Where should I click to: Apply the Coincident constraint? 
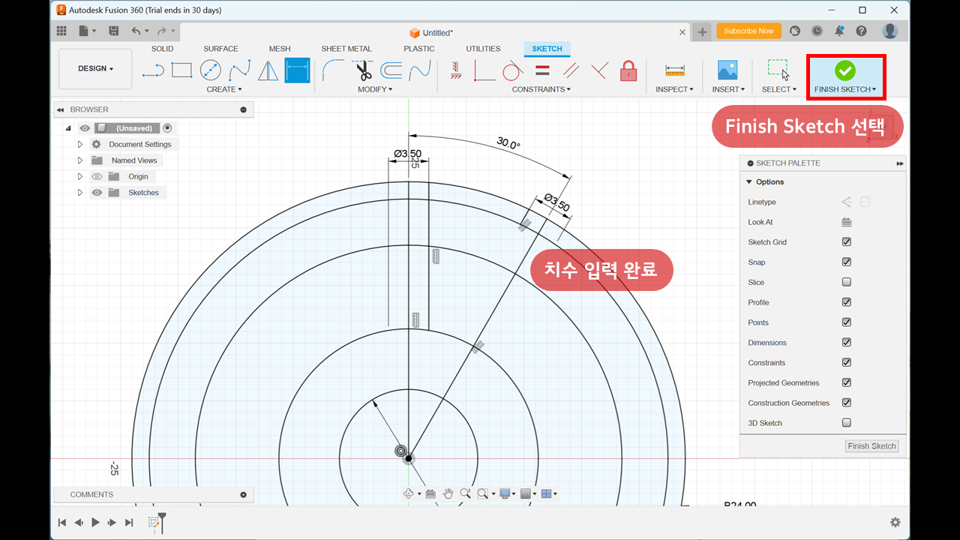pos(484,70)
